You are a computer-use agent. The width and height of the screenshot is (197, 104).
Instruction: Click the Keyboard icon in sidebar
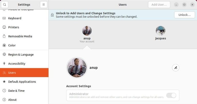coord(4,18)
